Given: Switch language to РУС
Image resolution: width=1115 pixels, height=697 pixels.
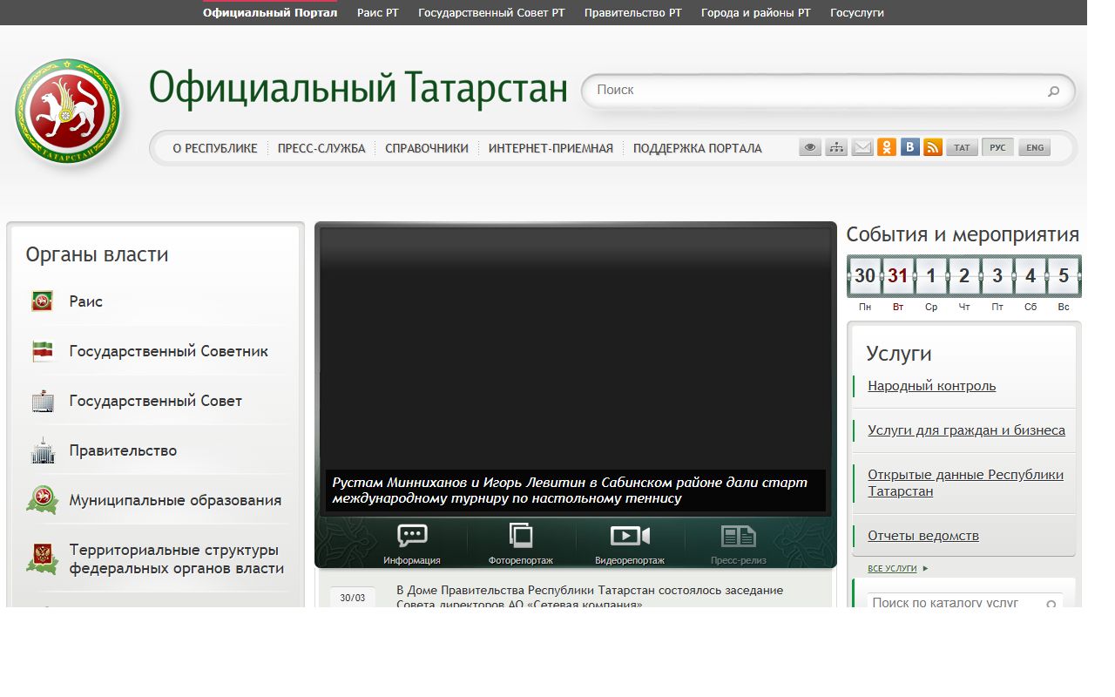Looking at the screenshot, I should 997,147.
